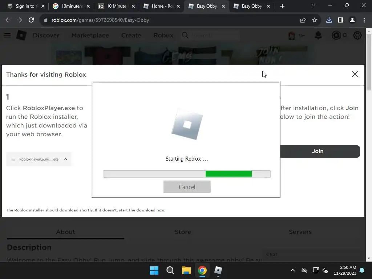Open File Explorer from taskbar
This screenshot has height=279, width=372.
(186, 270)
